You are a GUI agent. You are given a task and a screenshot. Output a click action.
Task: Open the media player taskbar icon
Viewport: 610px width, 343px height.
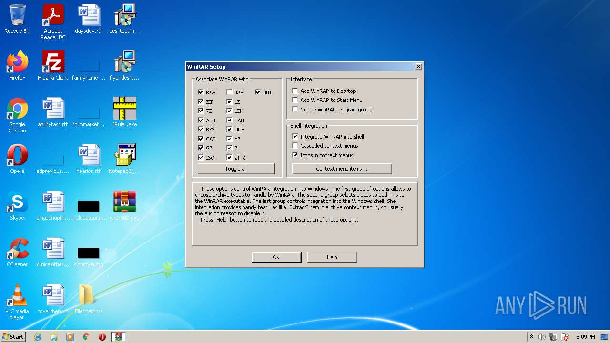point(70,337)
